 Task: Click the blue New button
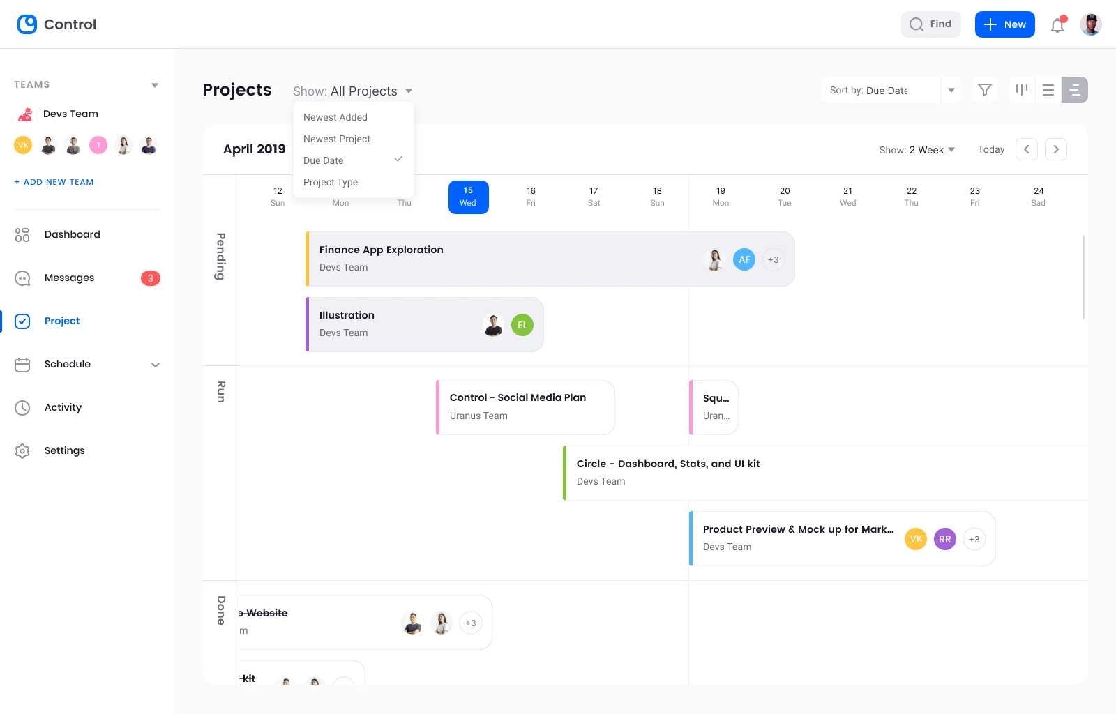click(1004, 24)
